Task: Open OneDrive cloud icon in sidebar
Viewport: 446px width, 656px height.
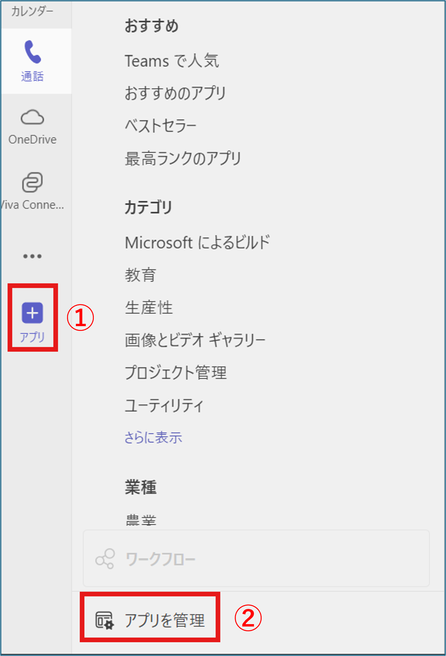Action: tap(33, 117)
